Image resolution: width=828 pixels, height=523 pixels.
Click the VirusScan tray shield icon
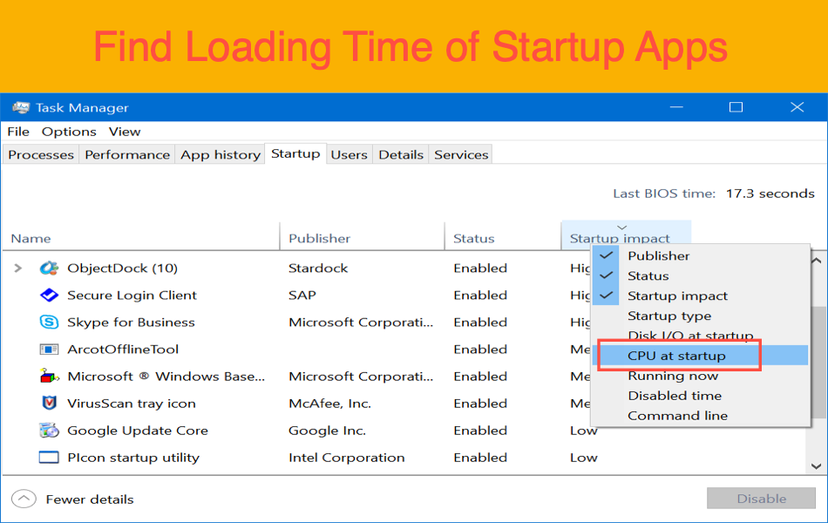pyautogui.click(x=49, y=403)
